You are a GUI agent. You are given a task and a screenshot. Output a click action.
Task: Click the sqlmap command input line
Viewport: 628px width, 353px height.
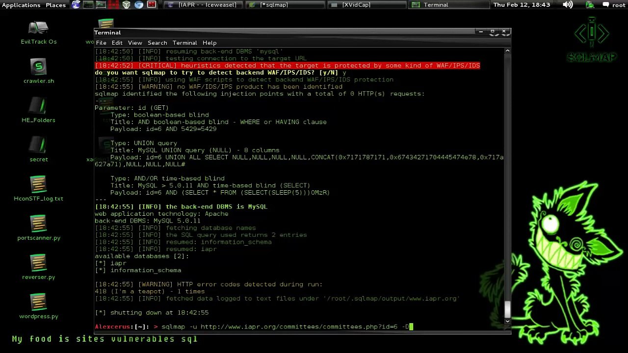pyautogui.click(x=254, y=327)
